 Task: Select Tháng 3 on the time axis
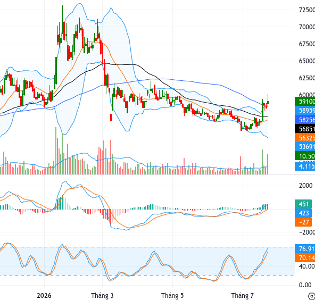coord(102,296)
